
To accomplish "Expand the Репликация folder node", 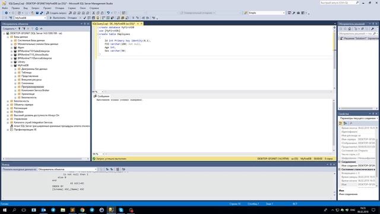I will [x=8, y=108].
